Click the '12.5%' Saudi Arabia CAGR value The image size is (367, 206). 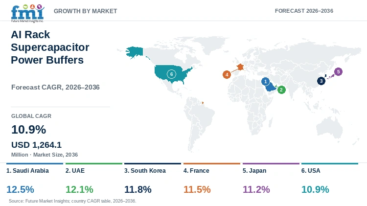point(21,189)
